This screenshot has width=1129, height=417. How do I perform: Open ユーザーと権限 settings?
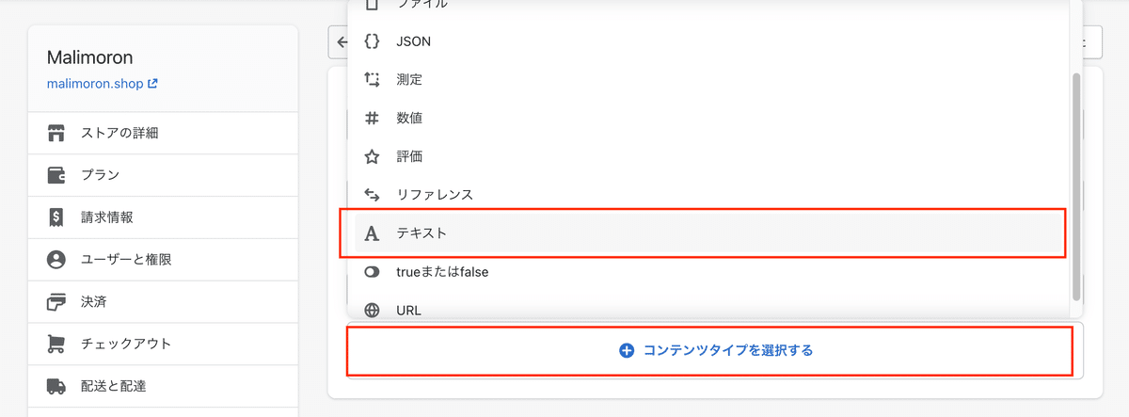(164, 260)
